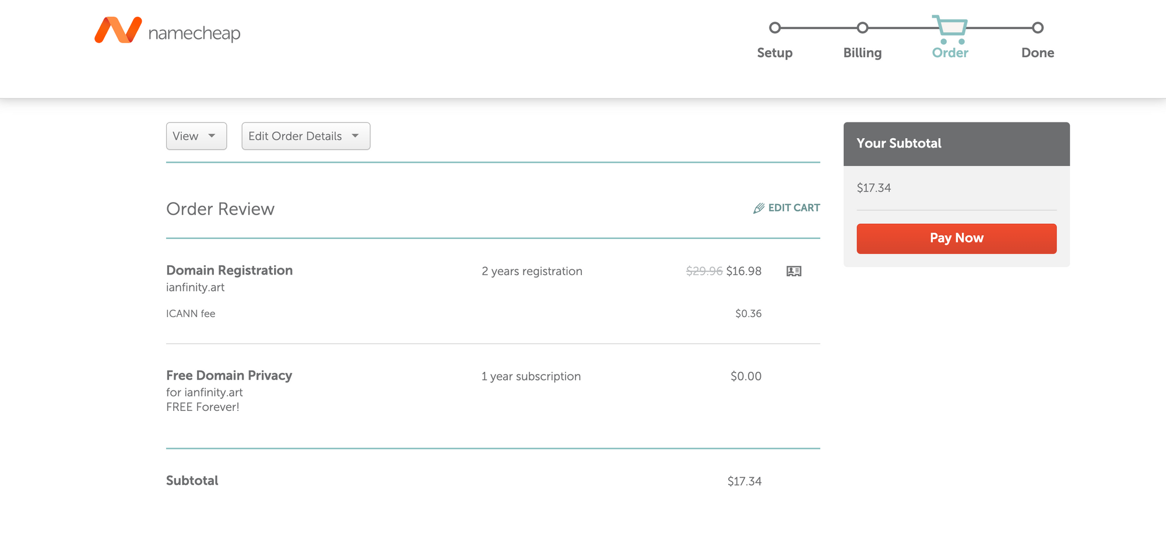Click the Namecheap logo

[x=167, y=30]
